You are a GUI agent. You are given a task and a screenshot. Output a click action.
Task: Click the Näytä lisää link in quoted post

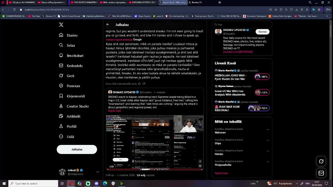[114, 111]
